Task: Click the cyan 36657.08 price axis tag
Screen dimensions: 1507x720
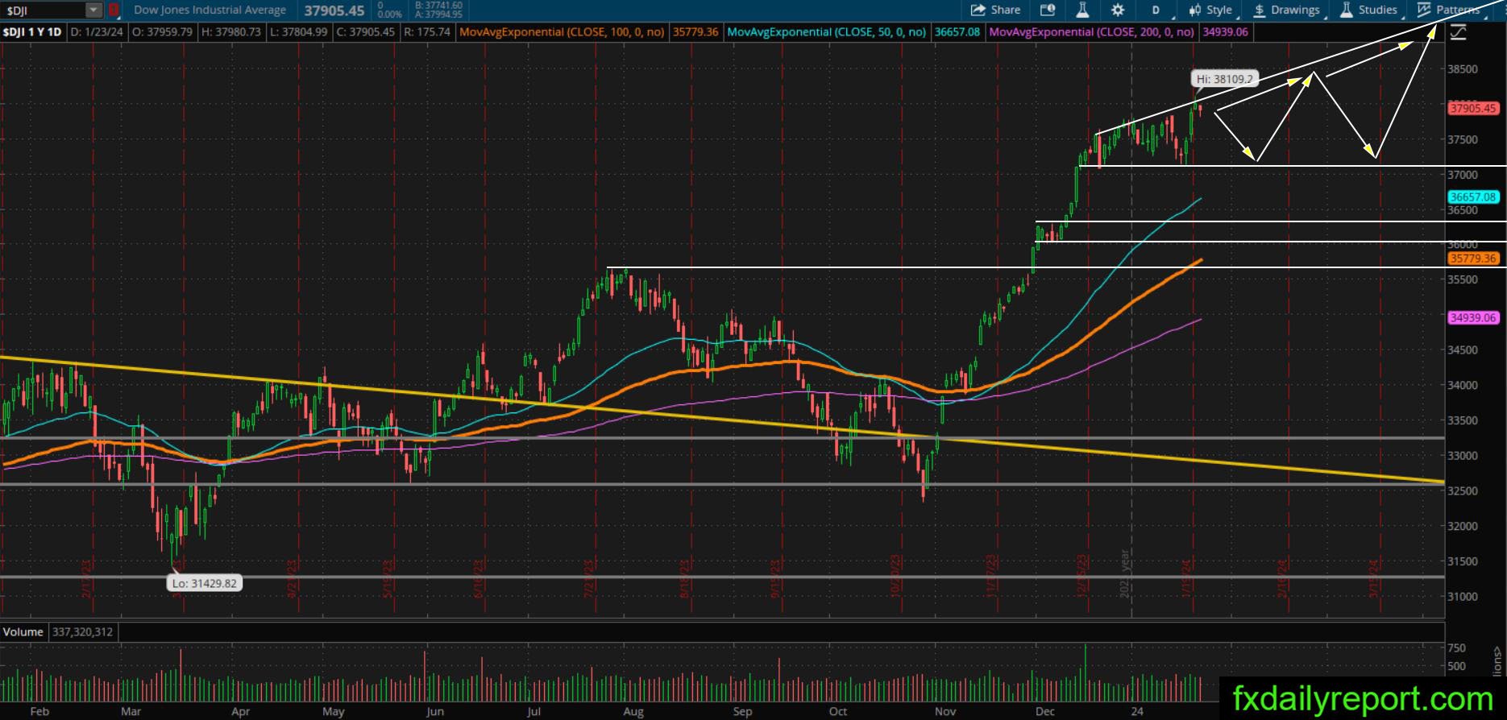Action: [x=1473, y=197]
